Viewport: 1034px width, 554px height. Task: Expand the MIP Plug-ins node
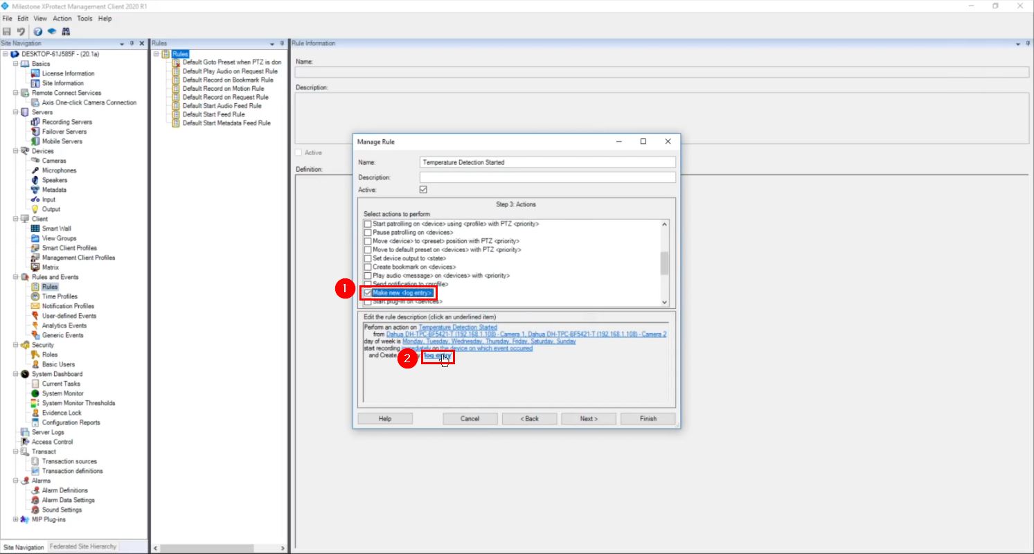point(16,519)
